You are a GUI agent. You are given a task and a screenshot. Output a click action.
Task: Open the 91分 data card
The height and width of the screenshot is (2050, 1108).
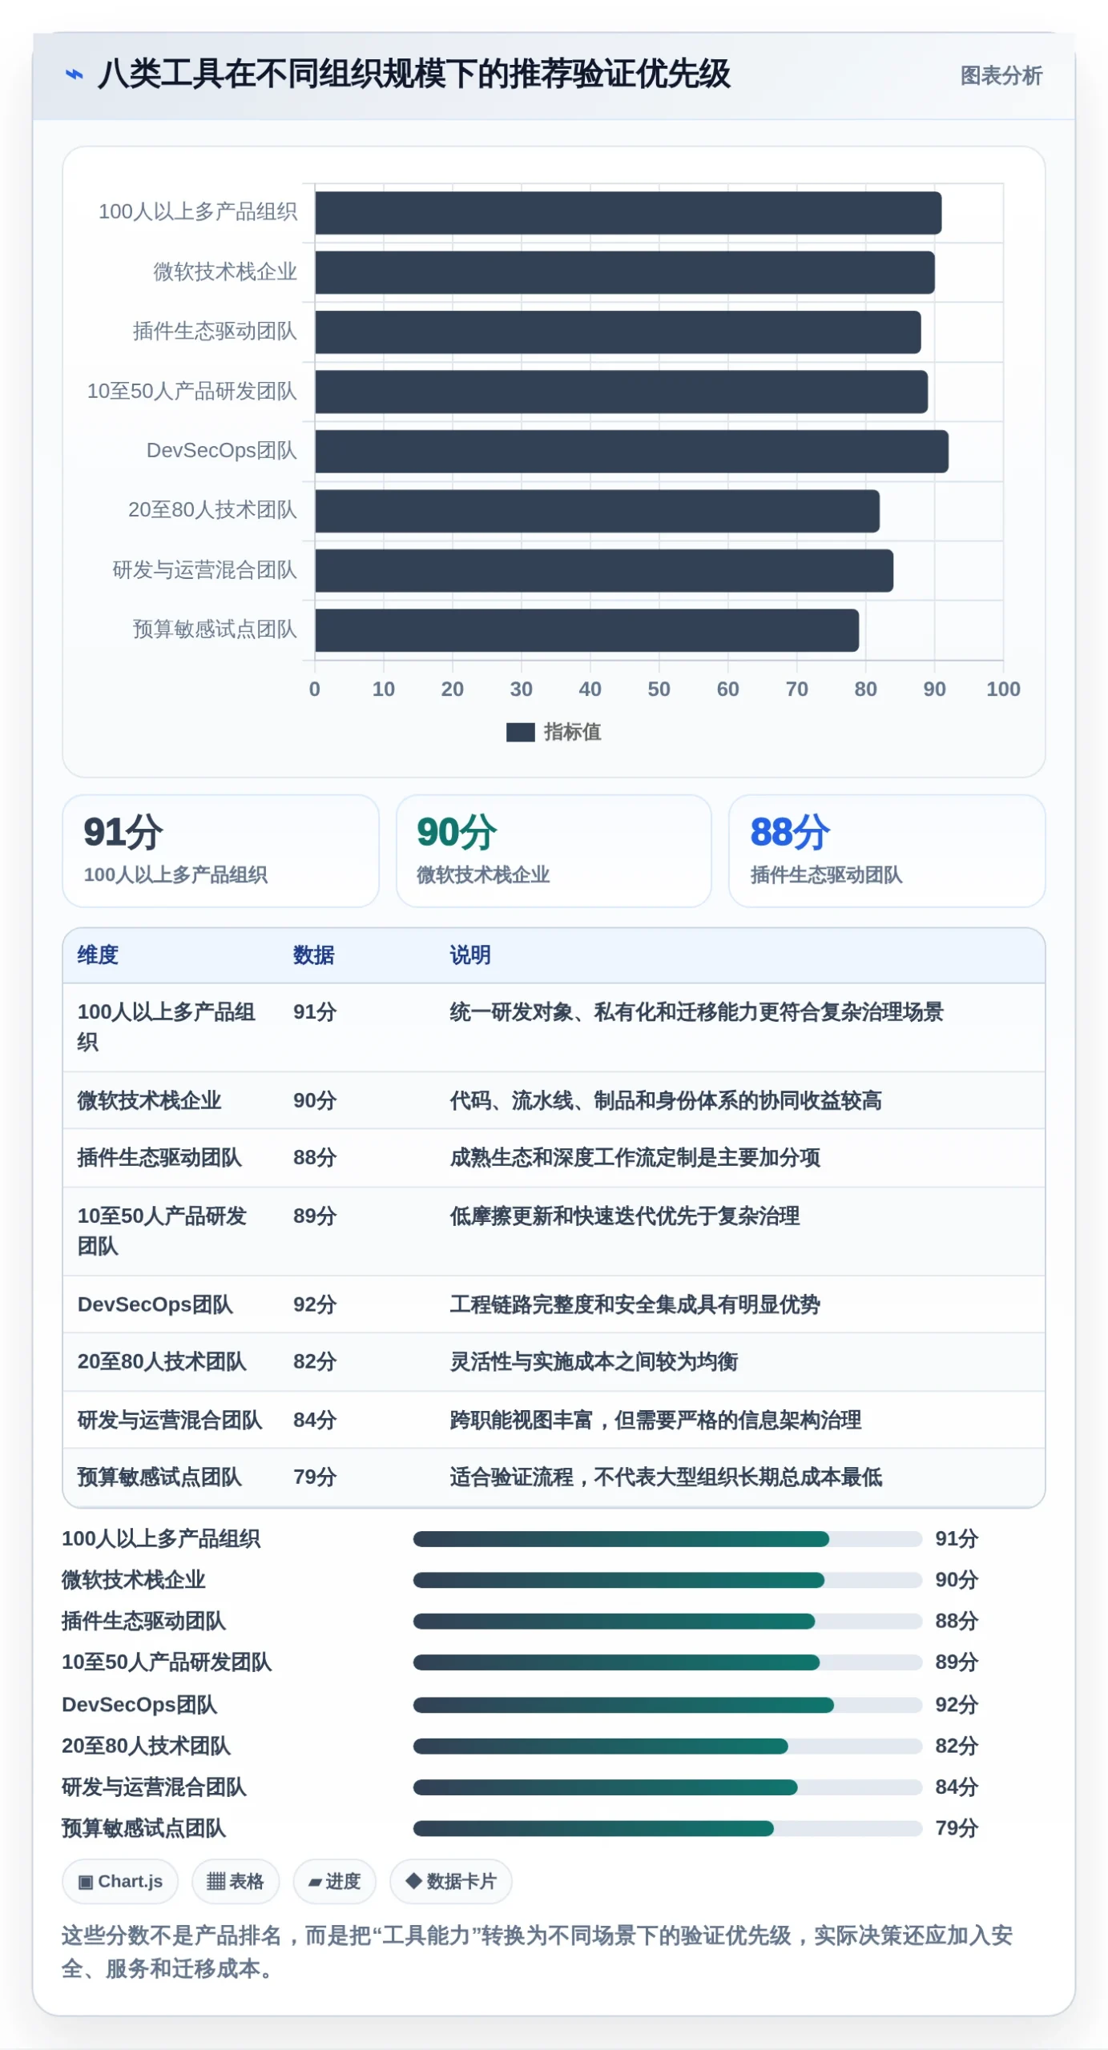220,850
